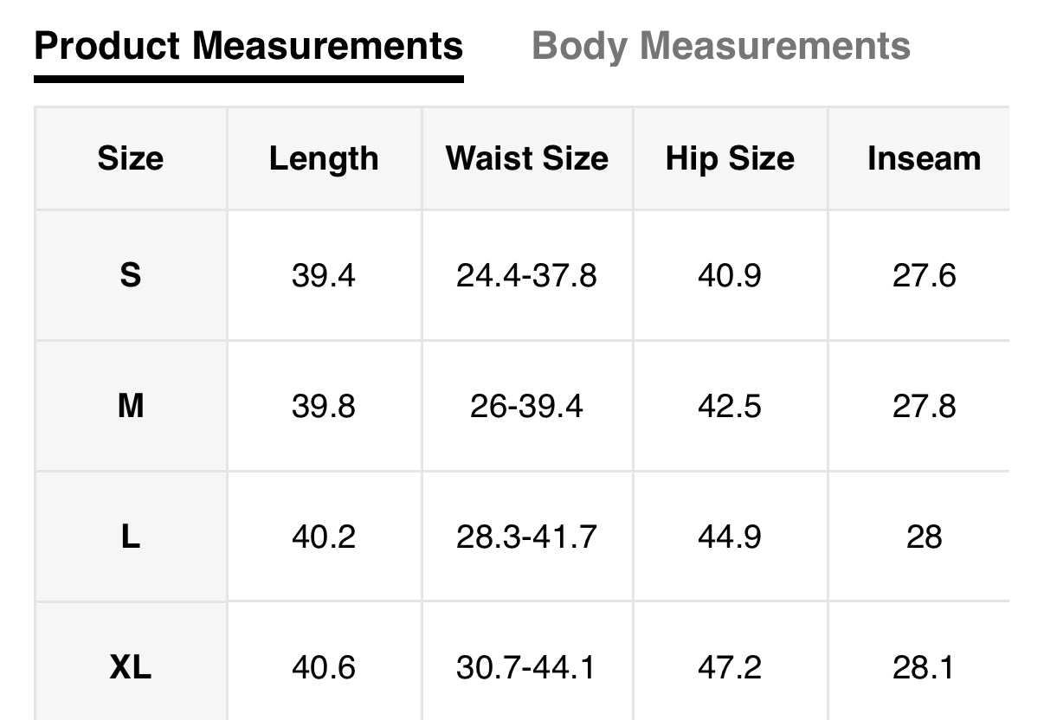The image size is (1044, 720).
Task: Select the L size row label
Action: 130,537
